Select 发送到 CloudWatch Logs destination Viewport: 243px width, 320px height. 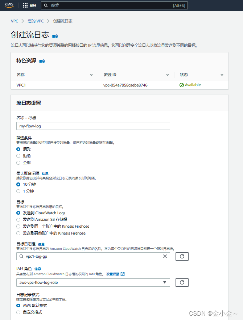pyautogui.click(x=18, y=213)
